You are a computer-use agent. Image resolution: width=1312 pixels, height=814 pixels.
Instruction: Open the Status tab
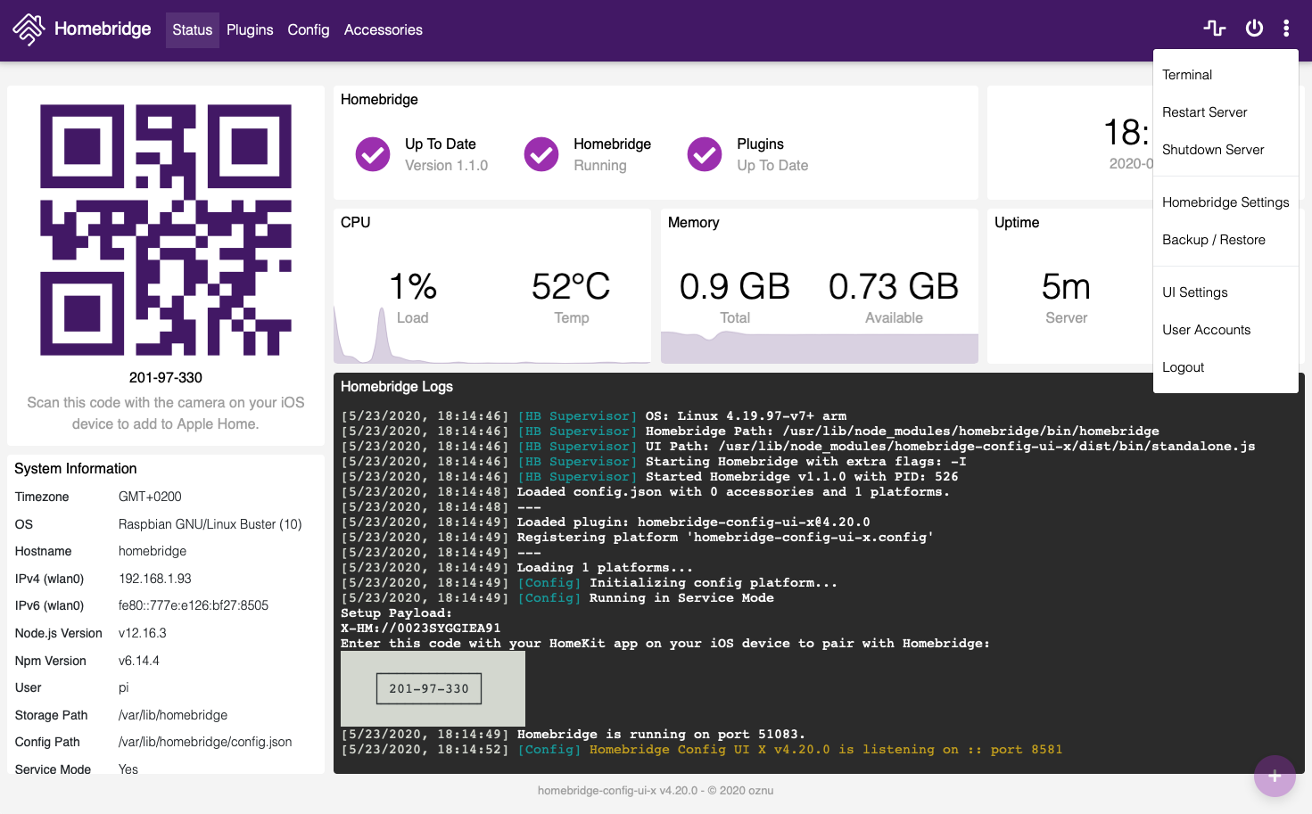pyautogui.click(x=193, y=30)
